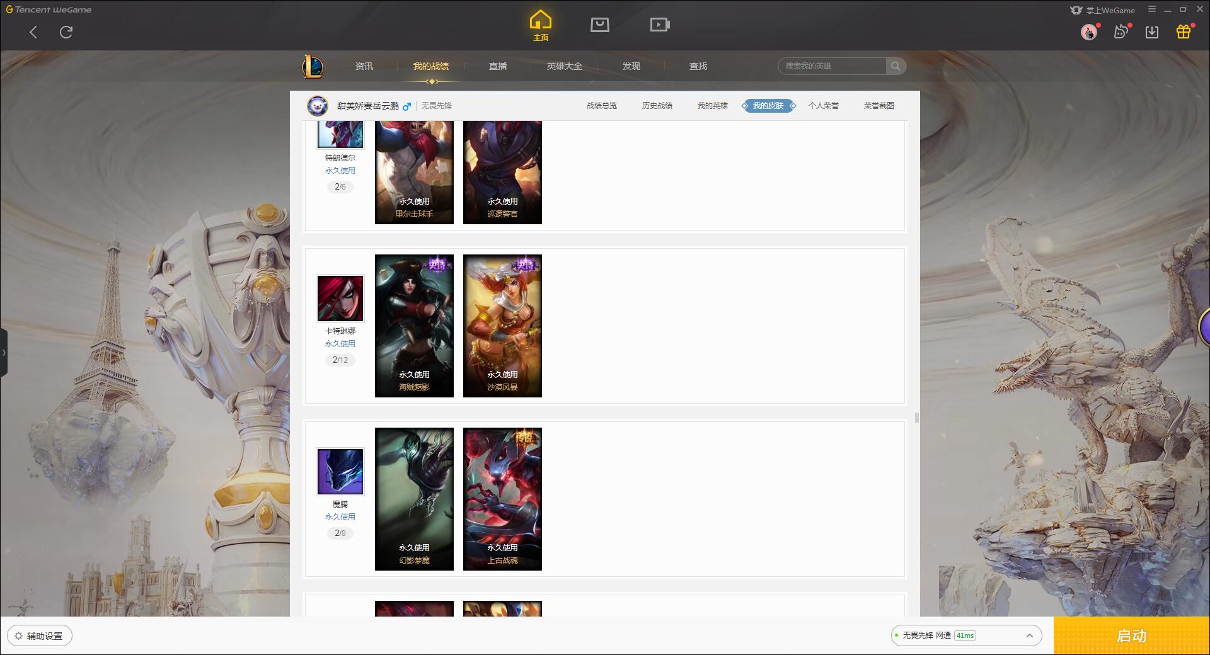Refresh the page with reload icon
The height and width of the screenshot is (655, 1210).
66,32
